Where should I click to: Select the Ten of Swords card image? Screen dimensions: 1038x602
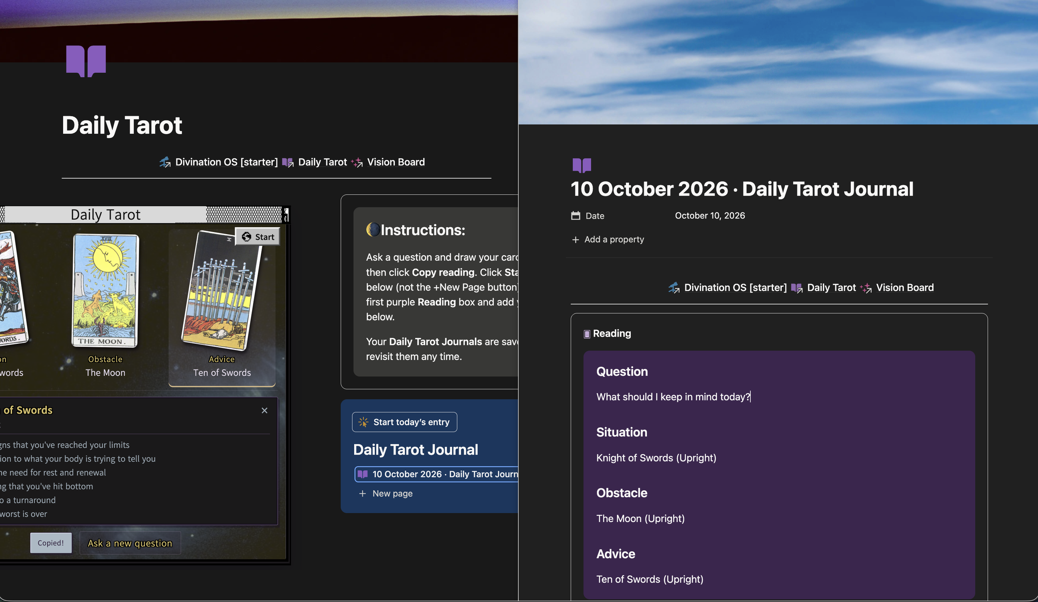(222, 291)
